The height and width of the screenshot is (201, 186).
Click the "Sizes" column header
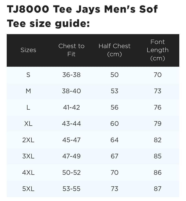[x=28, y=50]
